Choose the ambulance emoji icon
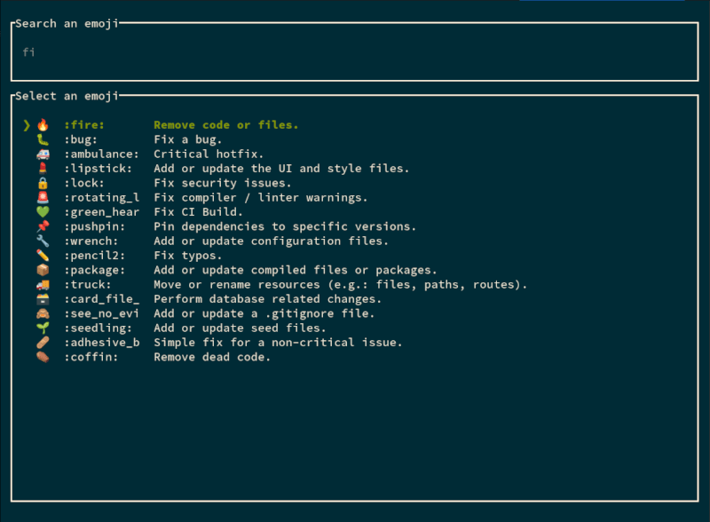710x522 pixels. tap(43, 154)
